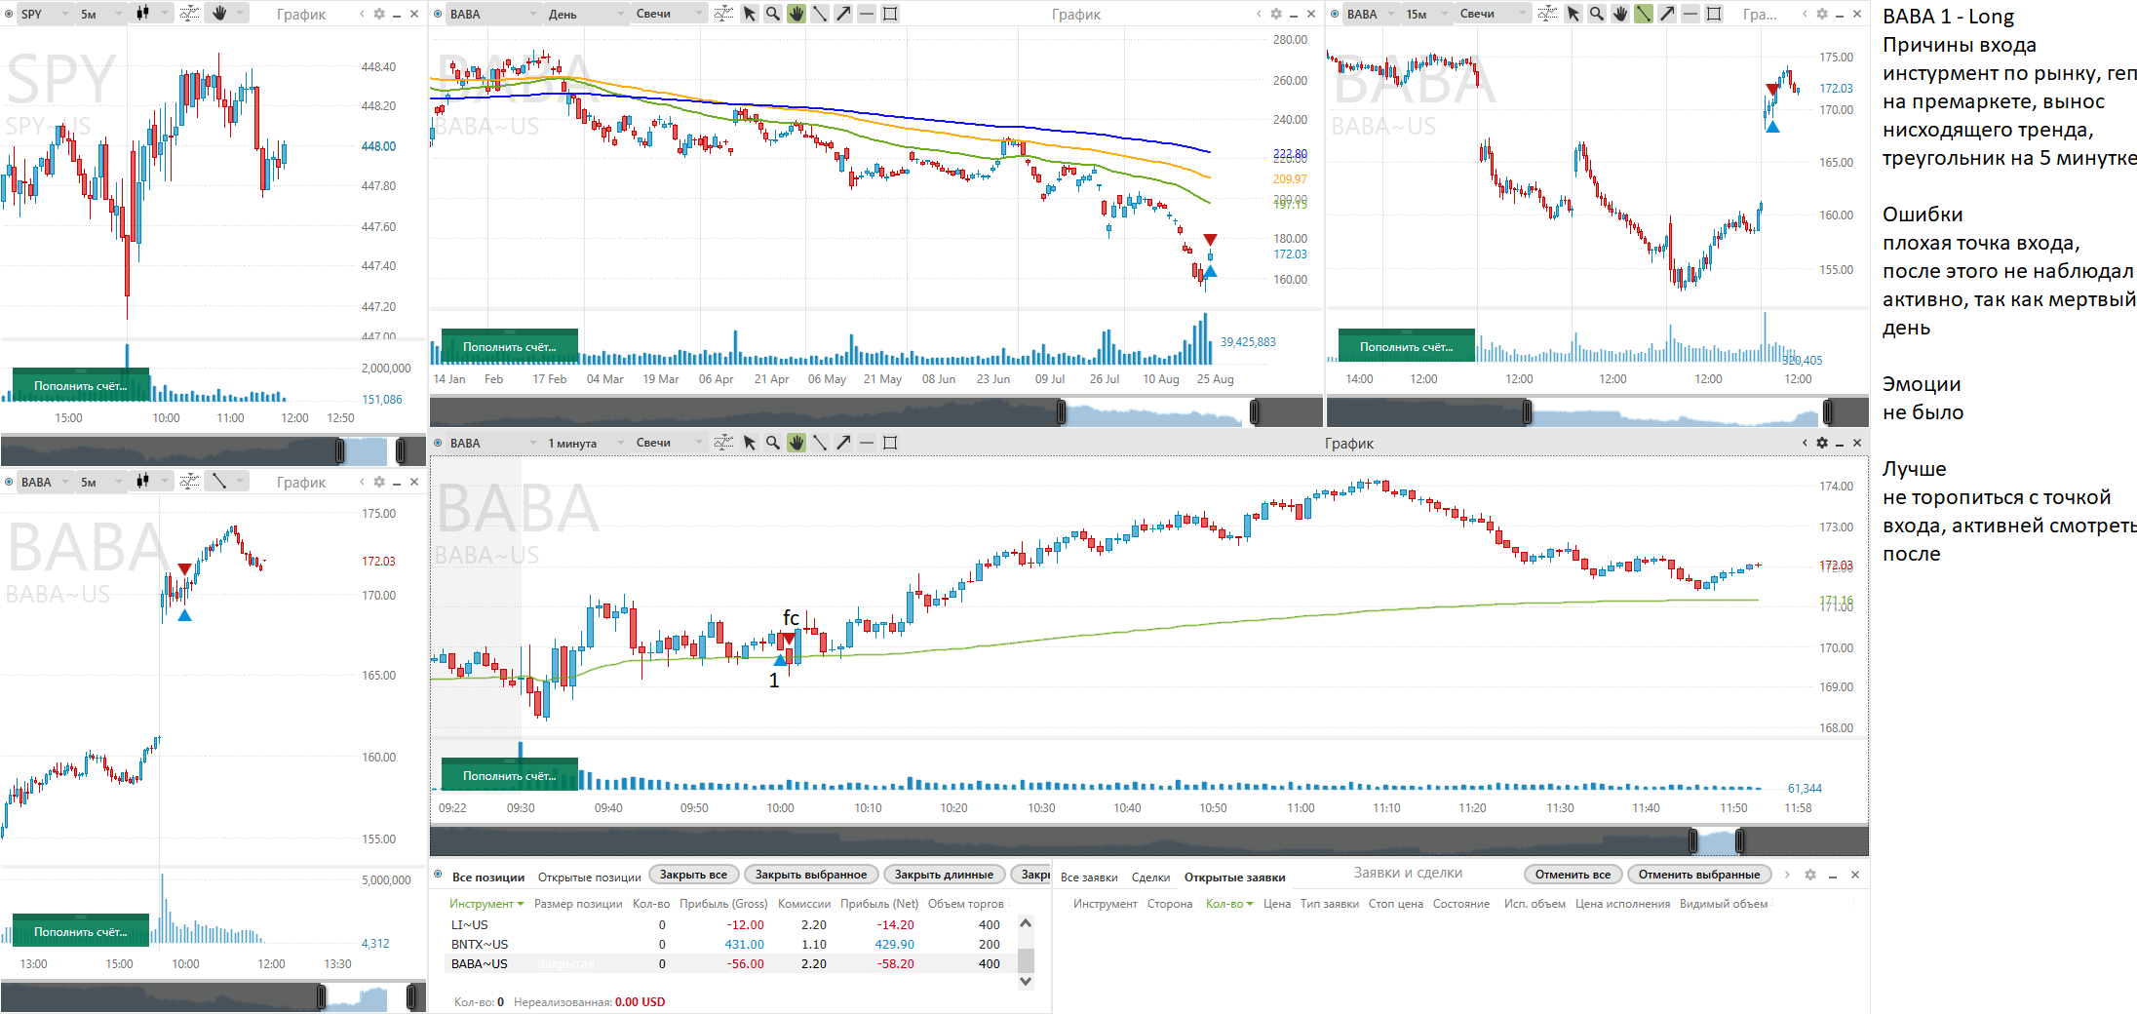
Task: Select the rectangle tool in BABA daily chart
Action: tap(890, 14)
